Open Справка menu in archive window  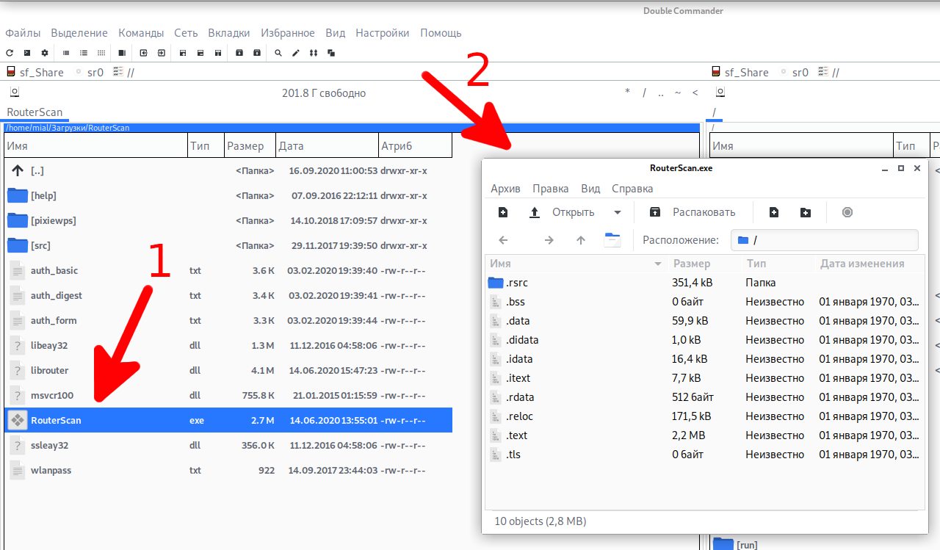click(x=632, y=189)
